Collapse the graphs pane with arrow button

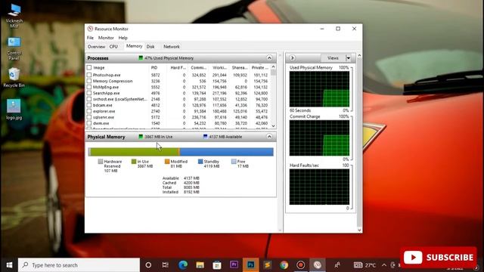[x=292, y=57]
